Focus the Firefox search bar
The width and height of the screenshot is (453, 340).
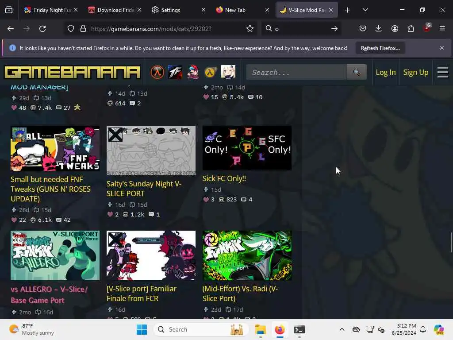300,29
